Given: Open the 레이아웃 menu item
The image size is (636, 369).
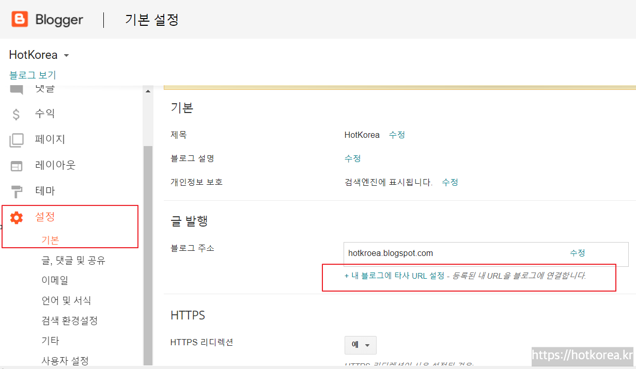Looking at the screenshot, I should 55,165.
